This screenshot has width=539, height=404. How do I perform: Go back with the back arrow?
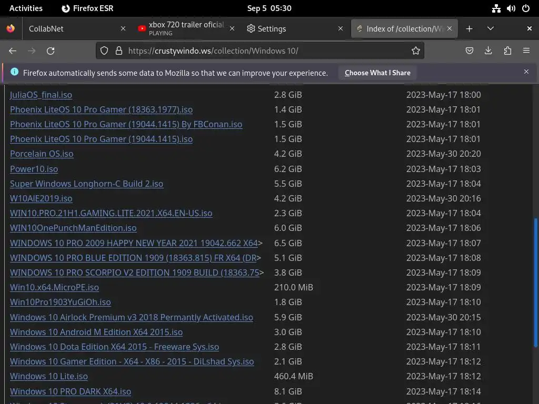coord(13,51)
